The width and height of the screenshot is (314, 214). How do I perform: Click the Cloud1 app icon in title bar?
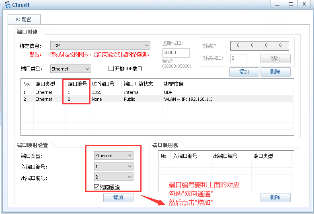[7, 4]
